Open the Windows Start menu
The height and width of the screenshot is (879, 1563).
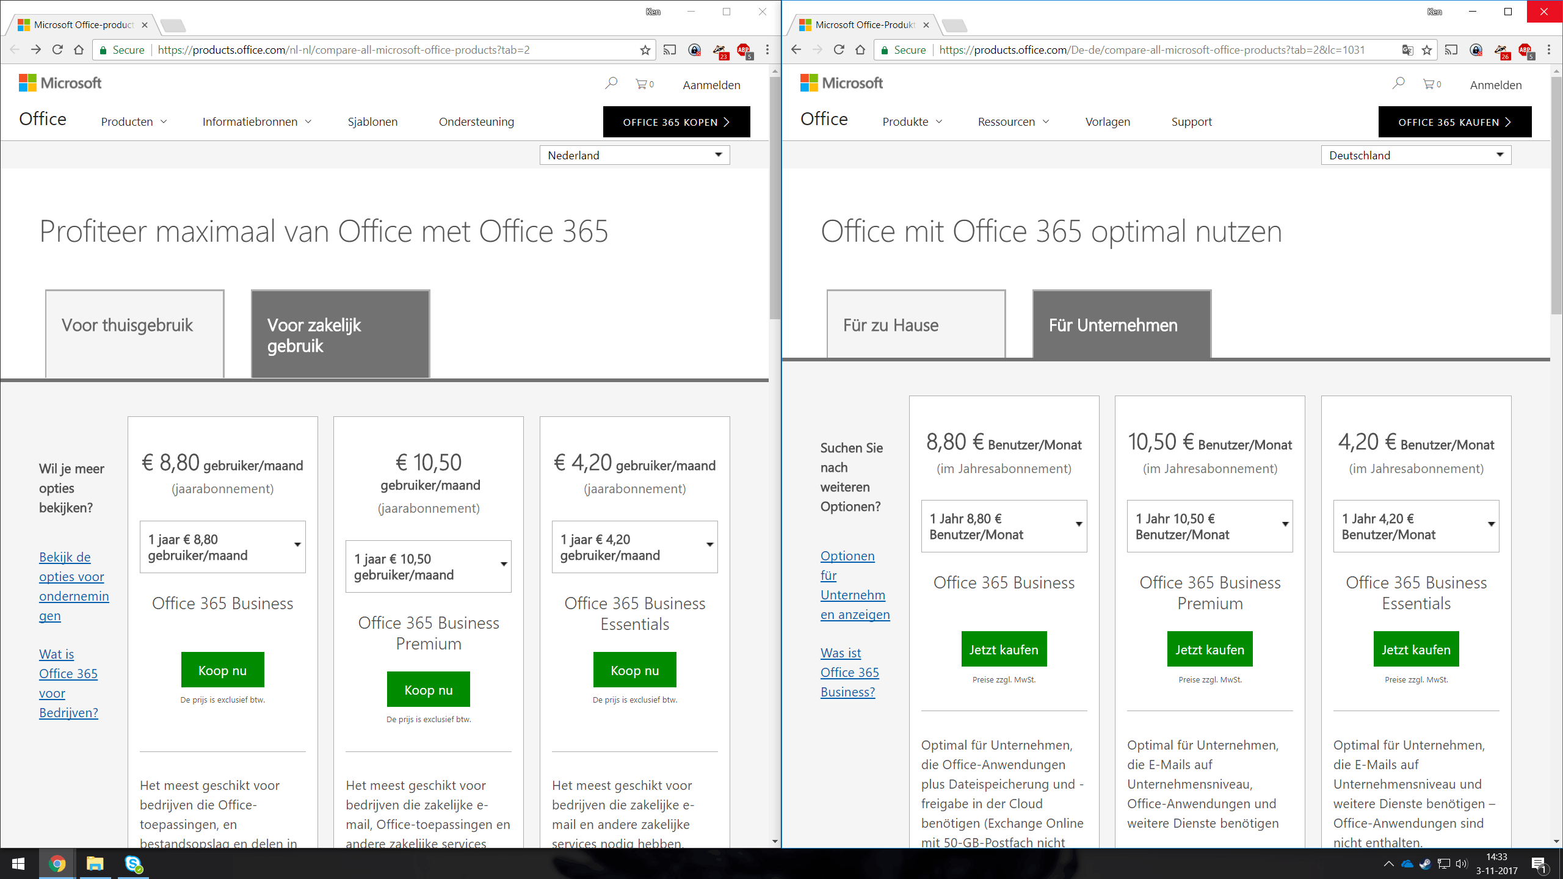18,864
